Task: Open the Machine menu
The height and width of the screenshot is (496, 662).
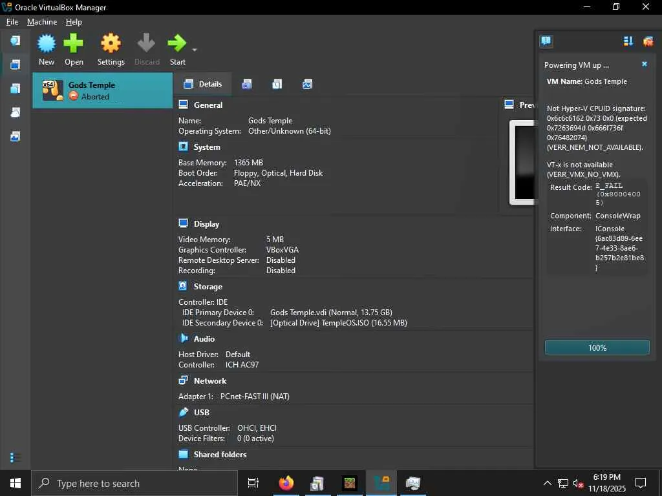Action: point(42,22)
